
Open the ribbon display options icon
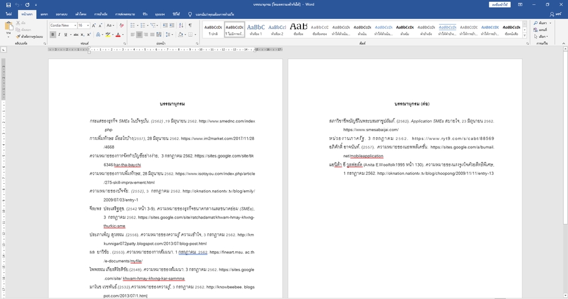pos(520,5)
